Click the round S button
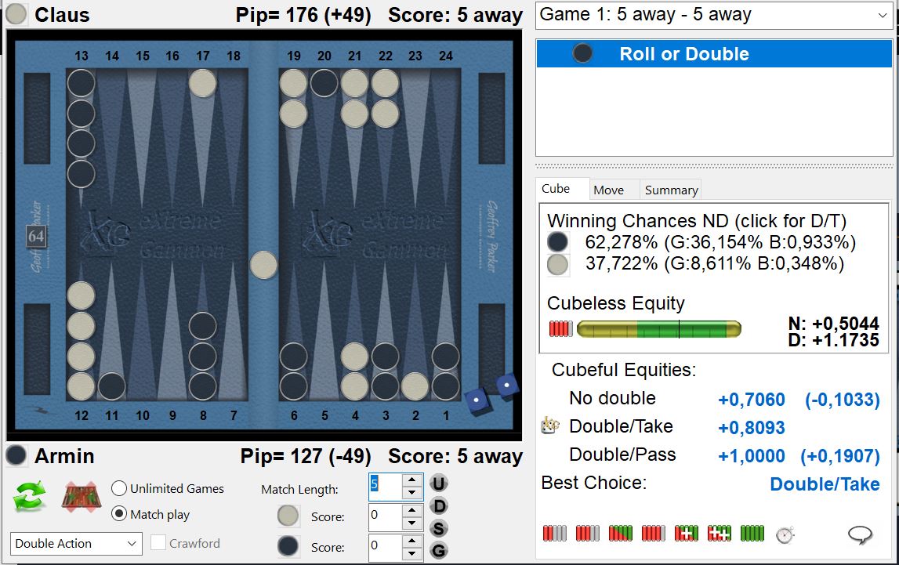Image resolution: width=899 pixels, height=565 pixels. tap(439, 528)
